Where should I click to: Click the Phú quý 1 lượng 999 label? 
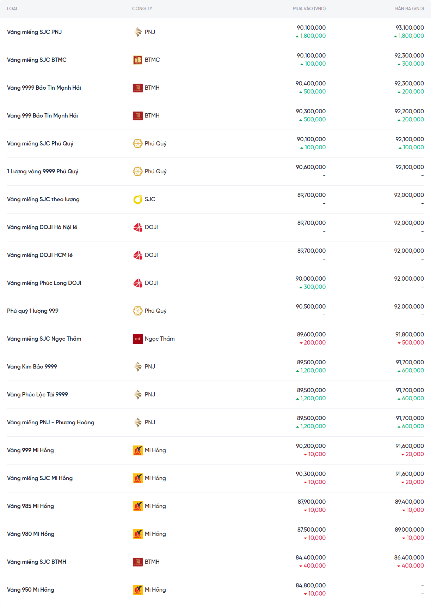33,311
